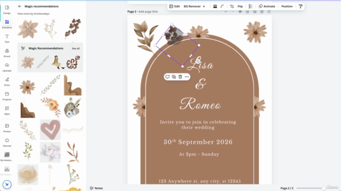This screenshot has width=341, height=191.
Task: Open the Apps panel in sidebar
Action: pyautogui.click(x=7, y=110)
